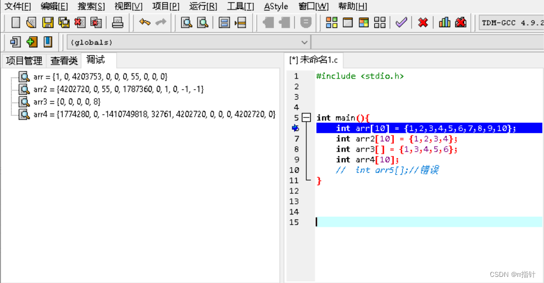Click the #include <stdio.h> line
This screenshot has height=283, width=544.
(360, 76)
